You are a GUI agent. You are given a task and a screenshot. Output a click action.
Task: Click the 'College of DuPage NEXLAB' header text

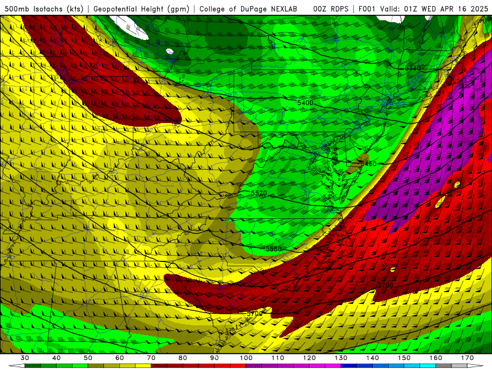[x=248, y=9]
